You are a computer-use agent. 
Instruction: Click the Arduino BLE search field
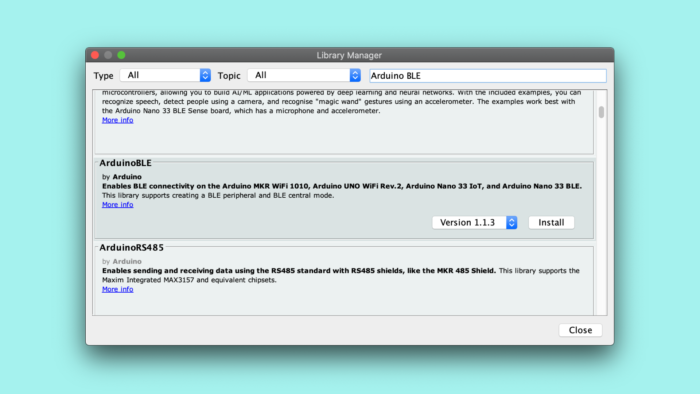pos(488,76)
